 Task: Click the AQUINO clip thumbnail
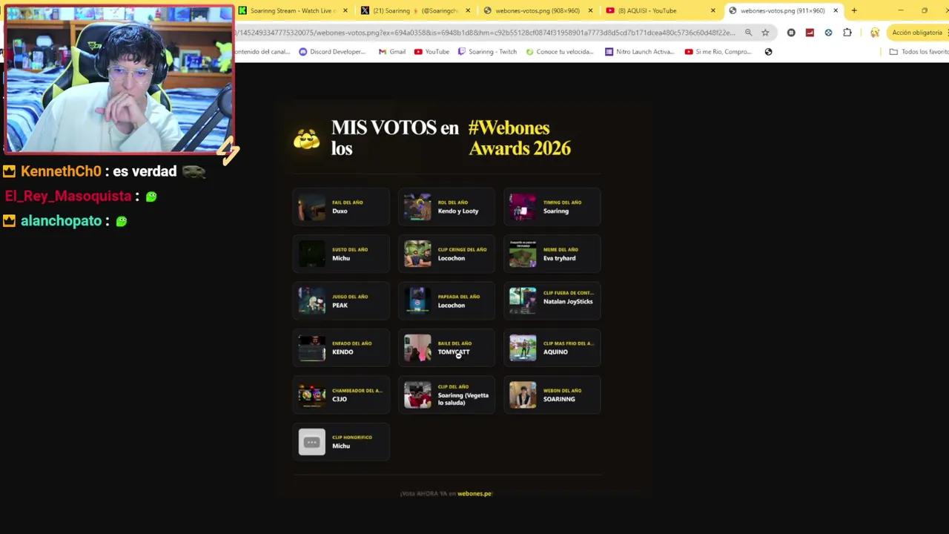(x=523, y=348)
